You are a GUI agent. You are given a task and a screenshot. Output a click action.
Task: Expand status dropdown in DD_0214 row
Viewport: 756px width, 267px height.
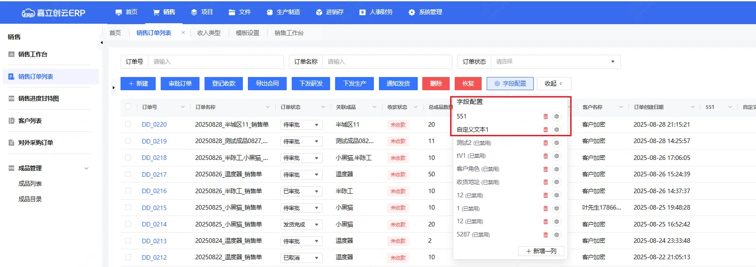coord(316,225)
